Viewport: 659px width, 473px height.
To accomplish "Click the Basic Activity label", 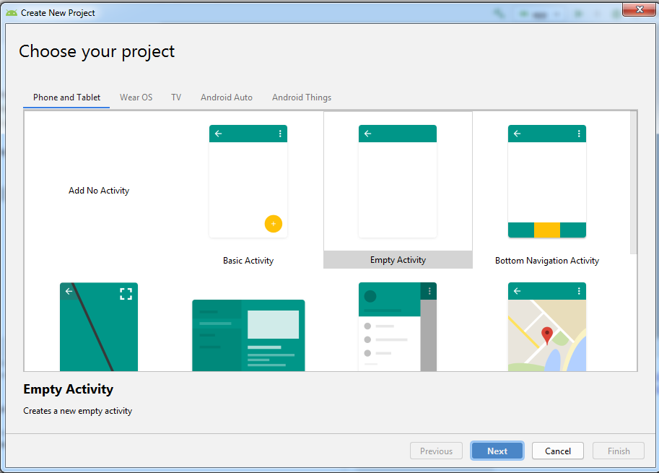I will coord(248,261).
